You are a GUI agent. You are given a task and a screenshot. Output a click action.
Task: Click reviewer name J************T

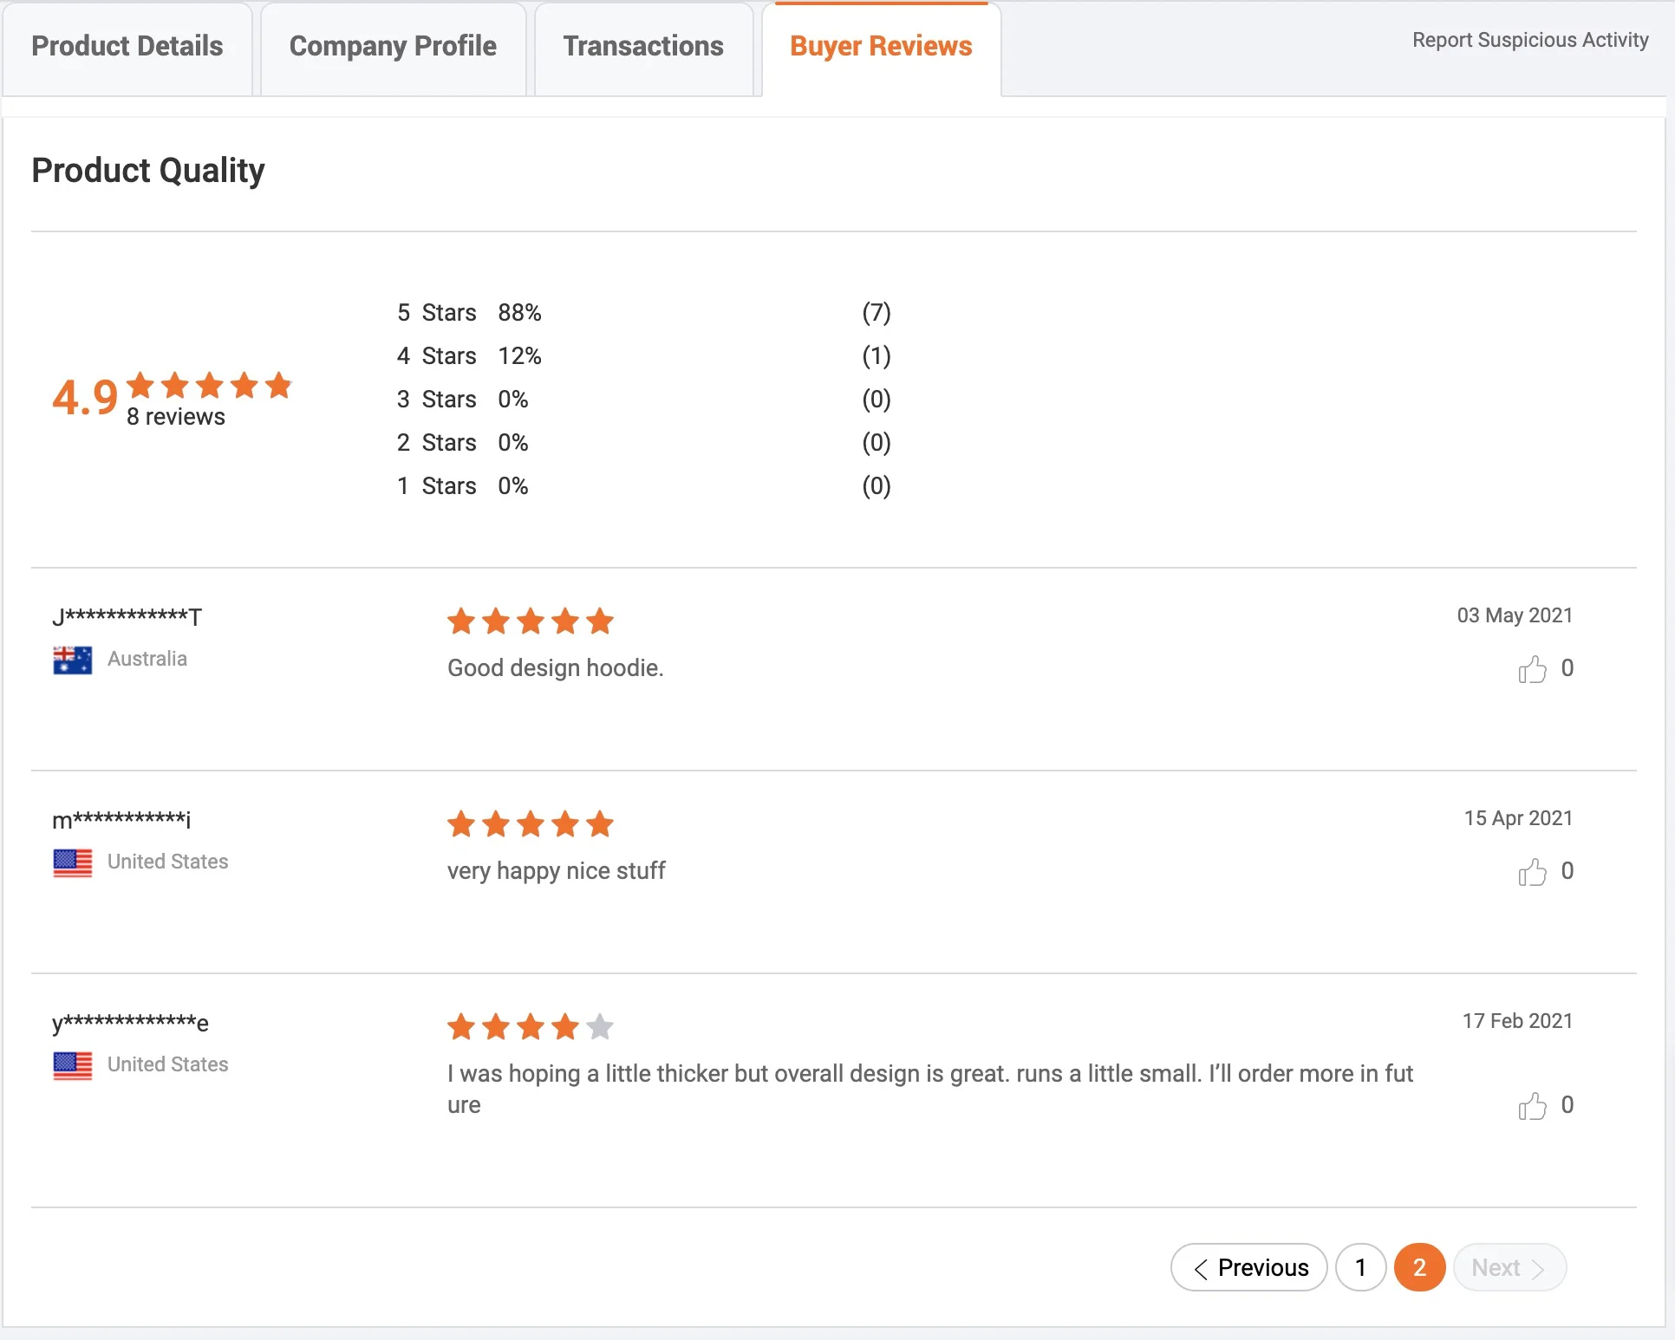[127, 616]
